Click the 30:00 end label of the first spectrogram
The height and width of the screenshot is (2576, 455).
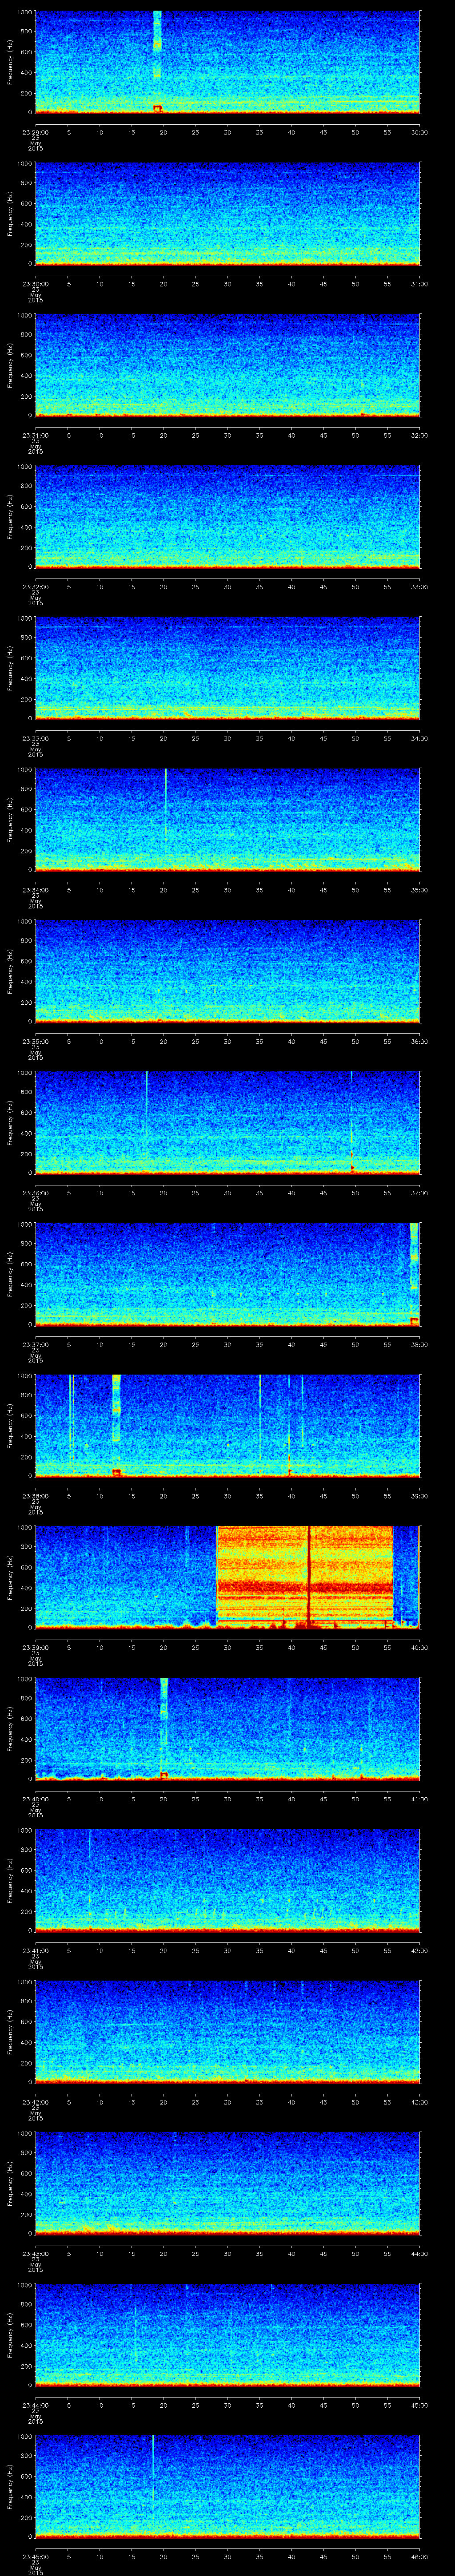tap(420, 131)
